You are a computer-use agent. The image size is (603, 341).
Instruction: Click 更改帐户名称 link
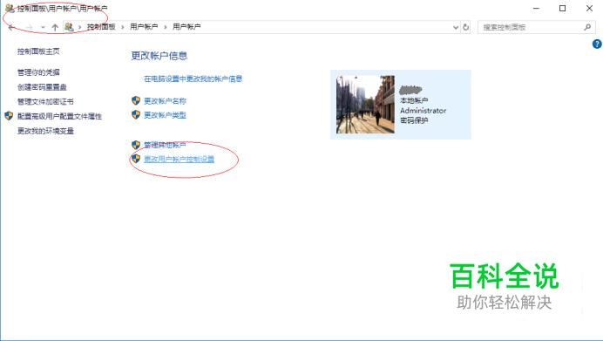[165, 101]
